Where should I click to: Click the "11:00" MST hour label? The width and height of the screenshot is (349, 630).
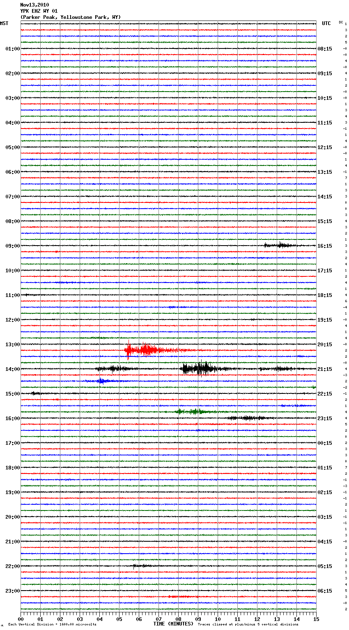(13, 295)
